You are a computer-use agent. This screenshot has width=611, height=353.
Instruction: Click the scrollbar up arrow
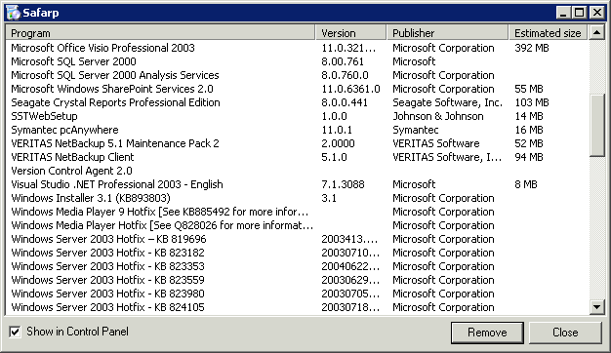(596, 33)
